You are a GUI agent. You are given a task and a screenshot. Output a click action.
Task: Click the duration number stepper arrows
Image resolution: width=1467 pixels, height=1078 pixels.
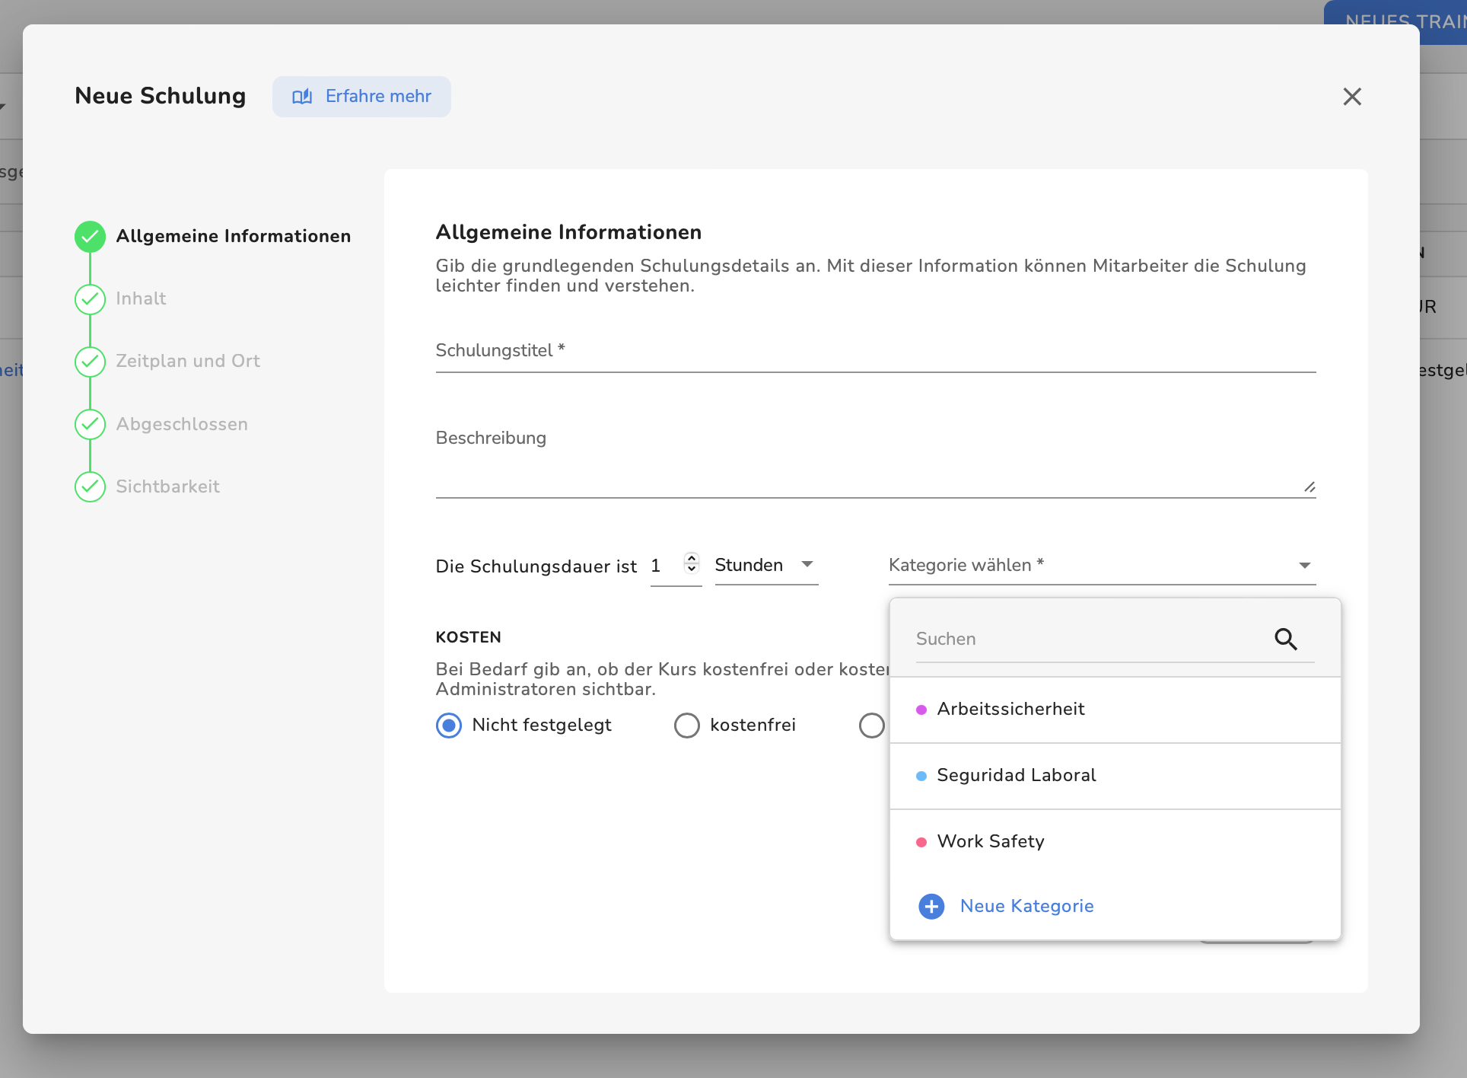(x=692, y=563)
